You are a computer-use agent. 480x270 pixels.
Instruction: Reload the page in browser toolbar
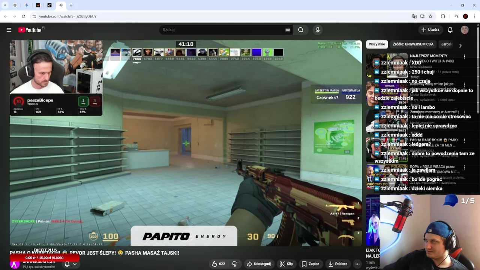click(x=23, y=16)
